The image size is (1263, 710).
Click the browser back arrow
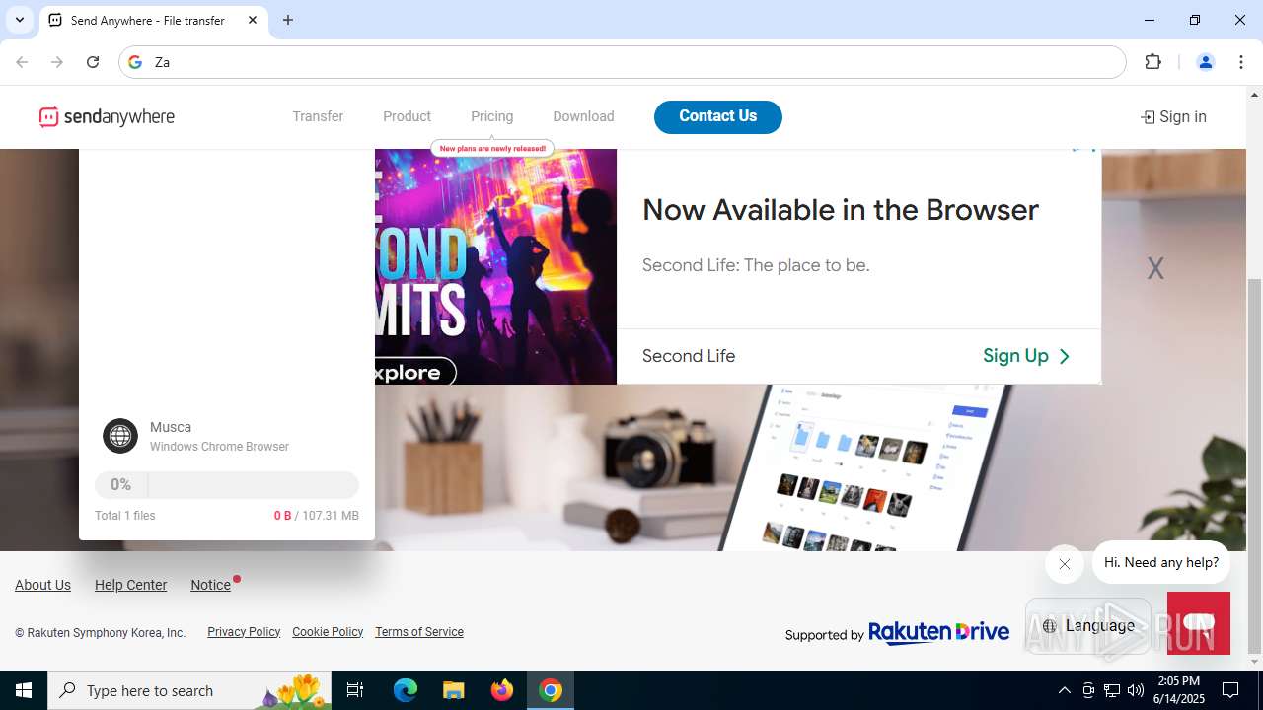tap(22, 62)
